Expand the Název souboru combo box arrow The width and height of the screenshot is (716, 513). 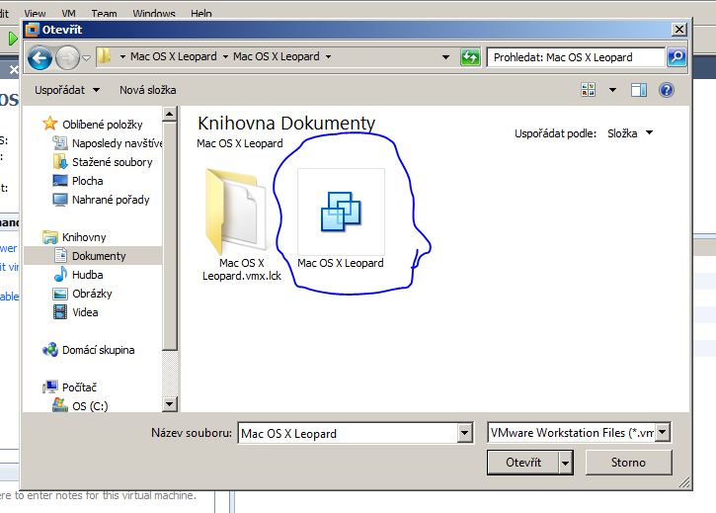click(464, 433)
